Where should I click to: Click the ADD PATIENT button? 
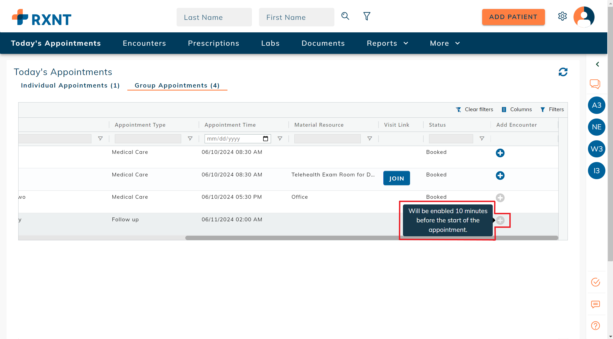513,17
